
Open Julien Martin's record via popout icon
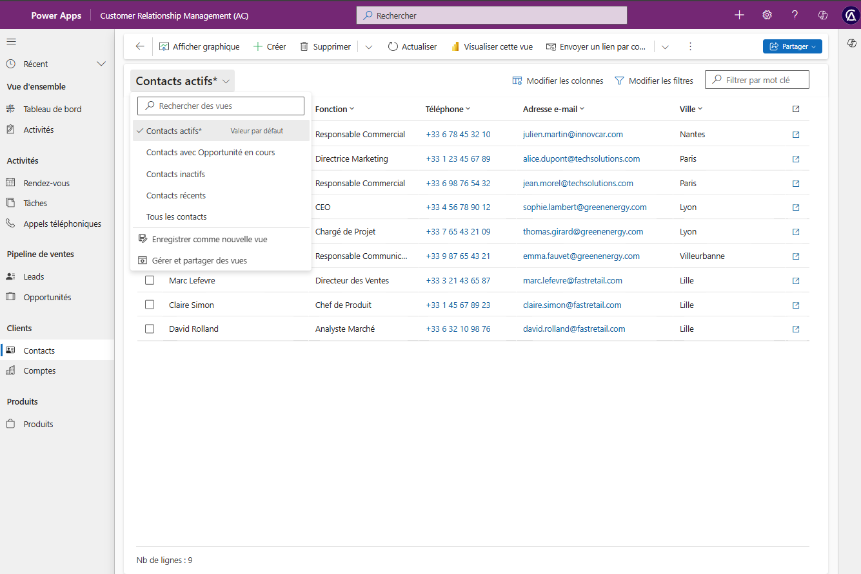pos(795,135)
